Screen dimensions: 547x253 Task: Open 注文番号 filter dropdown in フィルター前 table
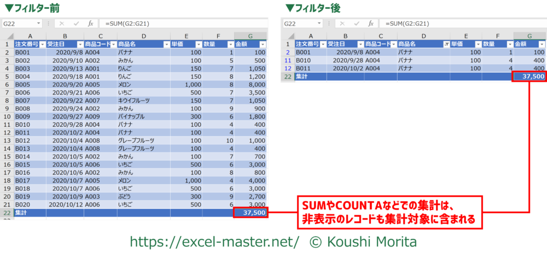tap(42, 44)
